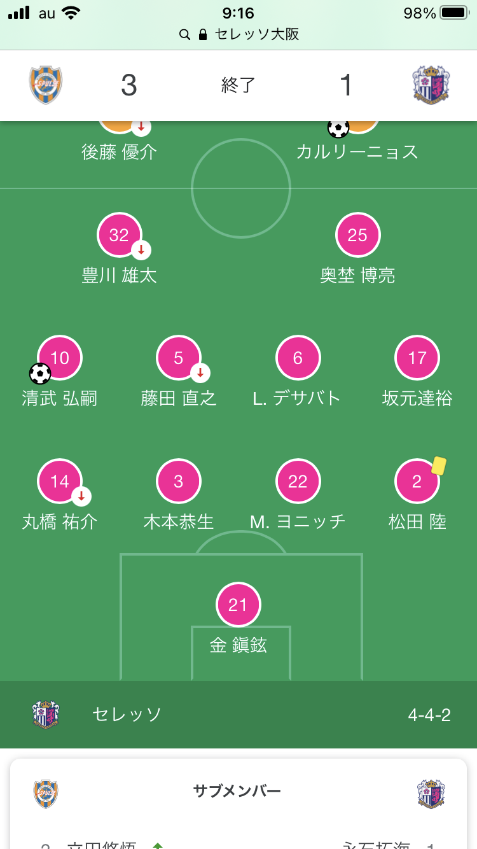Tap the セレッソ大阪 address bar text
The image size is (477, 849).
(x=257, y=34)
